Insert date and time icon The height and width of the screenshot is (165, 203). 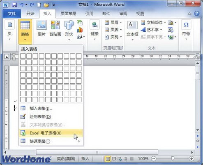coord(171,30)
